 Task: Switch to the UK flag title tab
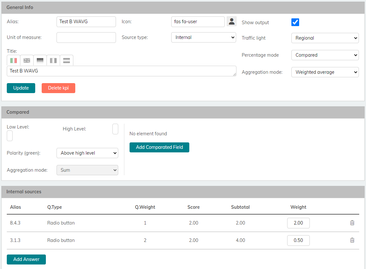27,61
